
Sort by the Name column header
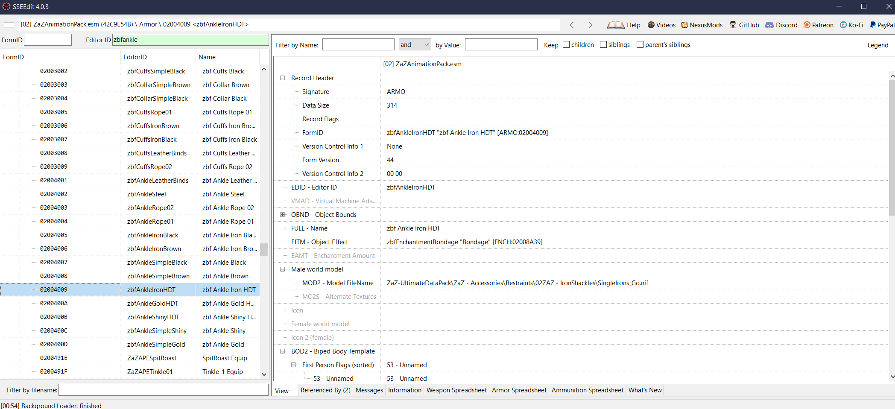227,57
